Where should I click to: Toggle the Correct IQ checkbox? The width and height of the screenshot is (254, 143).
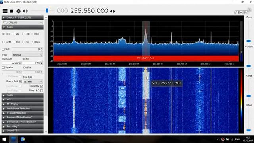coord(42,86)
